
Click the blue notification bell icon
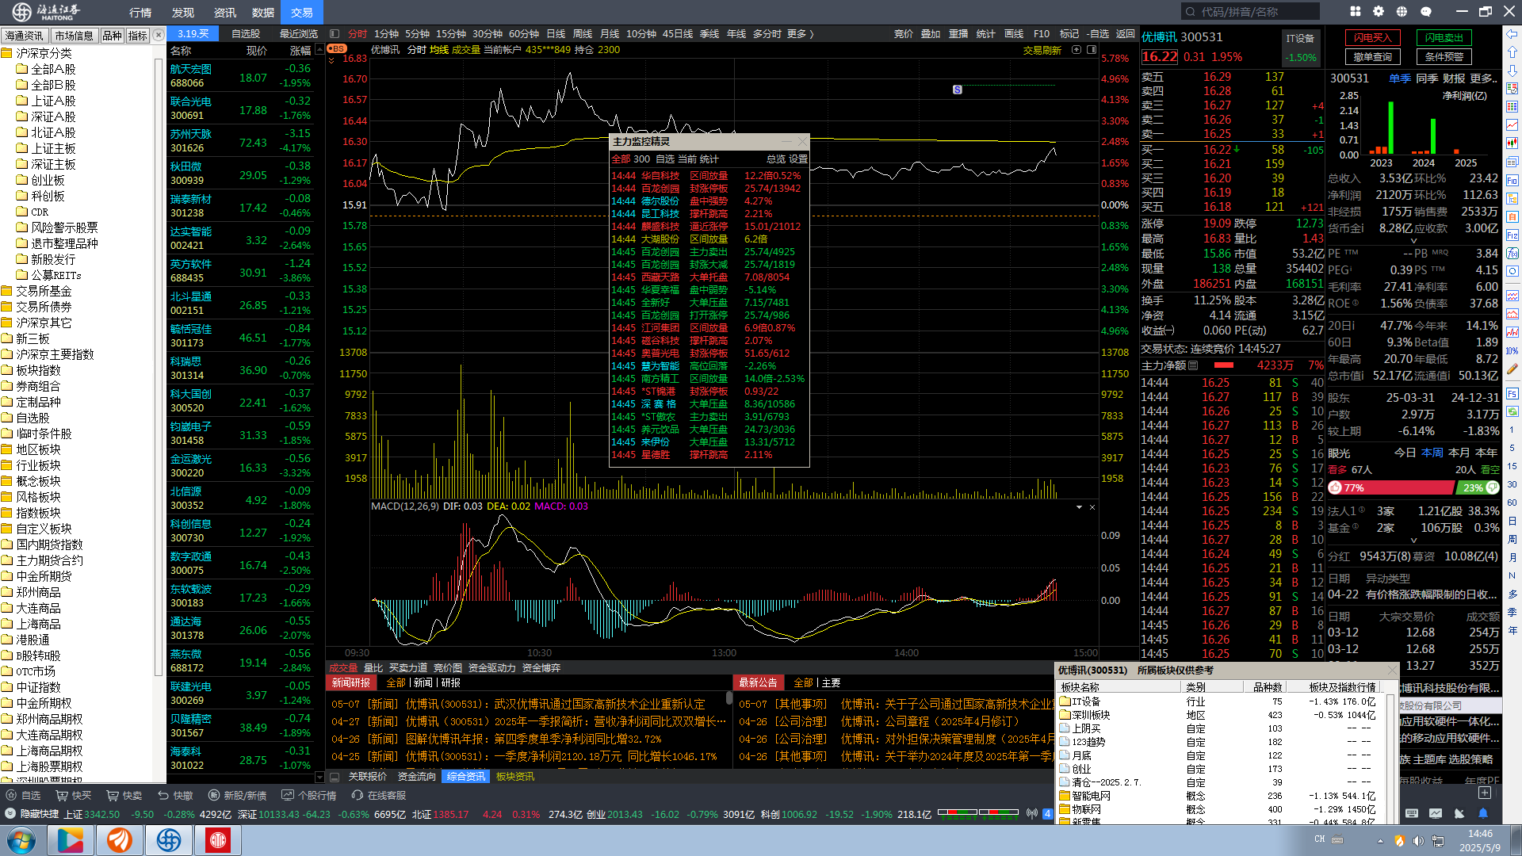[1483, 813]
